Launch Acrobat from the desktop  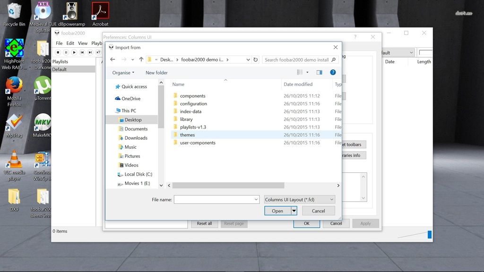(100, 14)
